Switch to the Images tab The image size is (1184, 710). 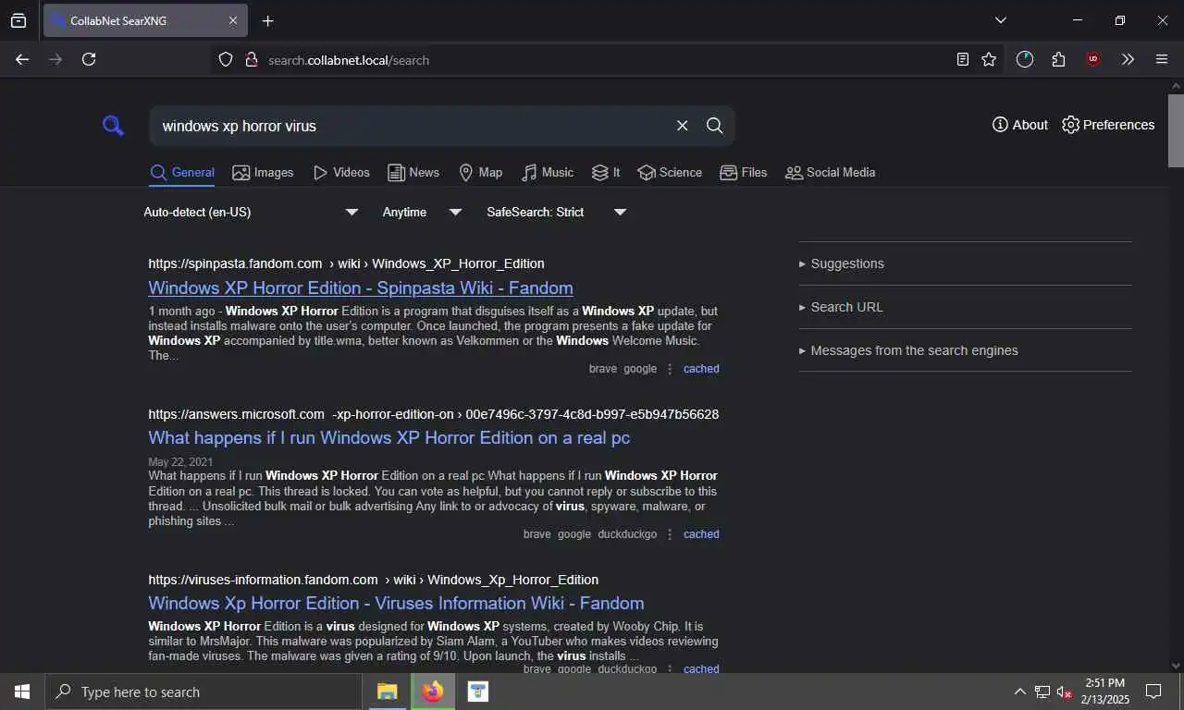[x=263, y=173]
